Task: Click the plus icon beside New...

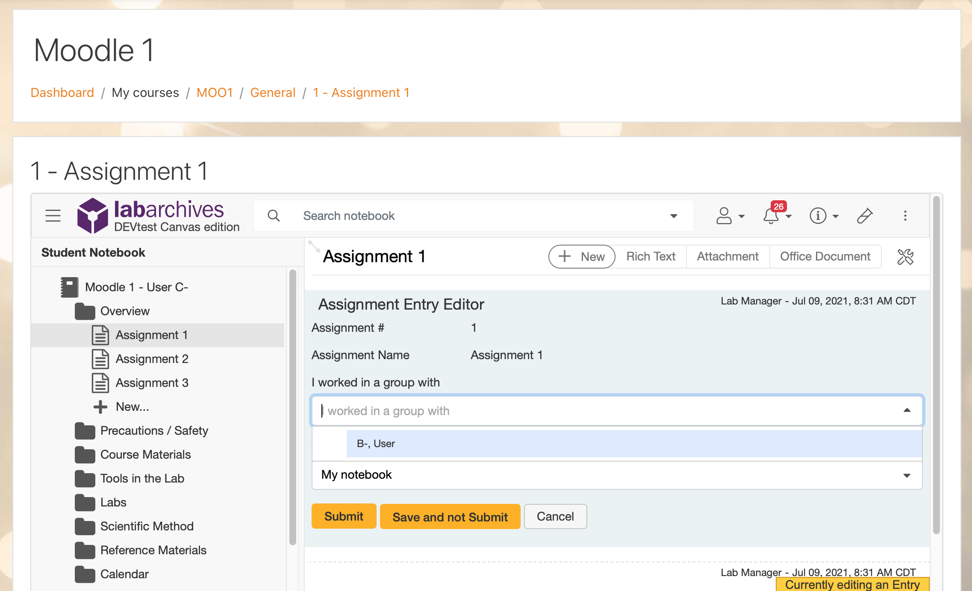Action: [x=100, y=407]
